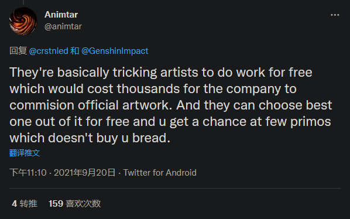Open the @animtar handle link
Image resolution: width=350 pixels, height=219 pixels.
click(63, 26)
